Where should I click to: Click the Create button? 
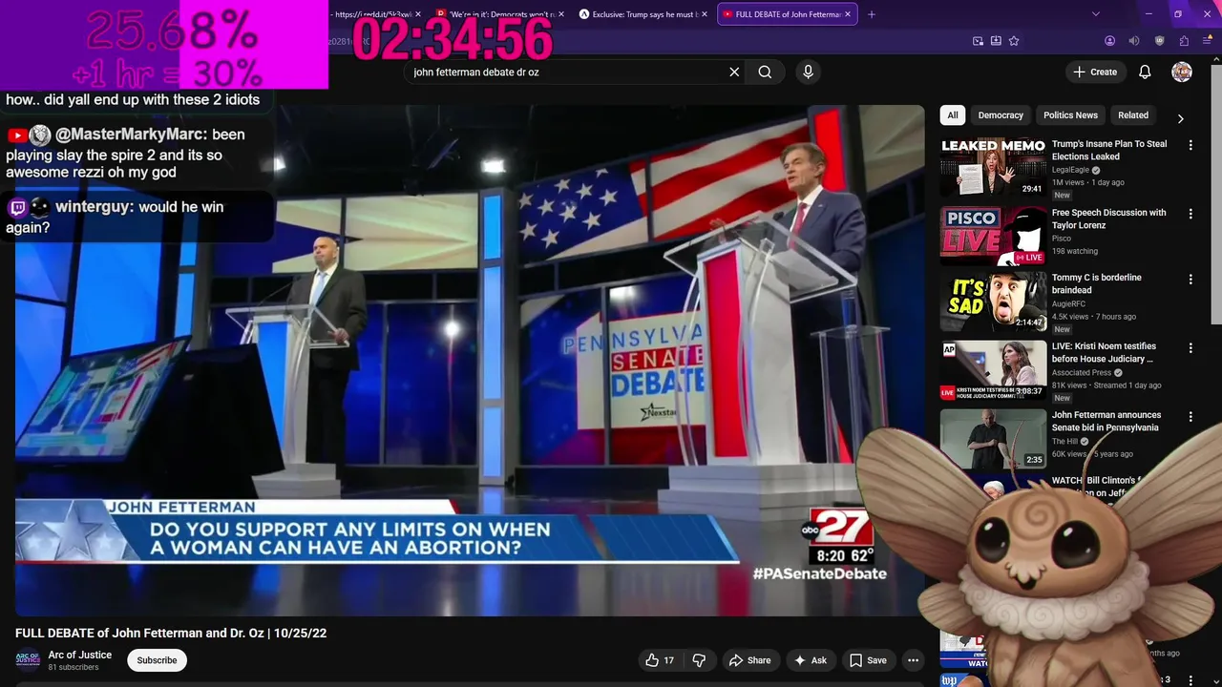[x=1094, y=72]
